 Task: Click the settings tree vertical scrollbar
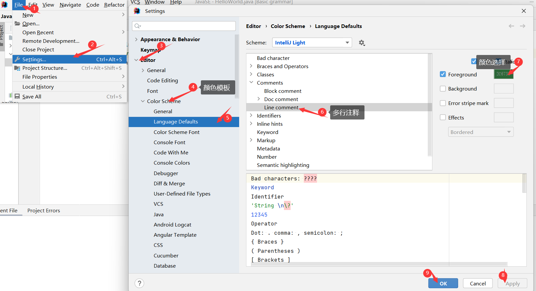pyautogui.click(x=236, y=66)
